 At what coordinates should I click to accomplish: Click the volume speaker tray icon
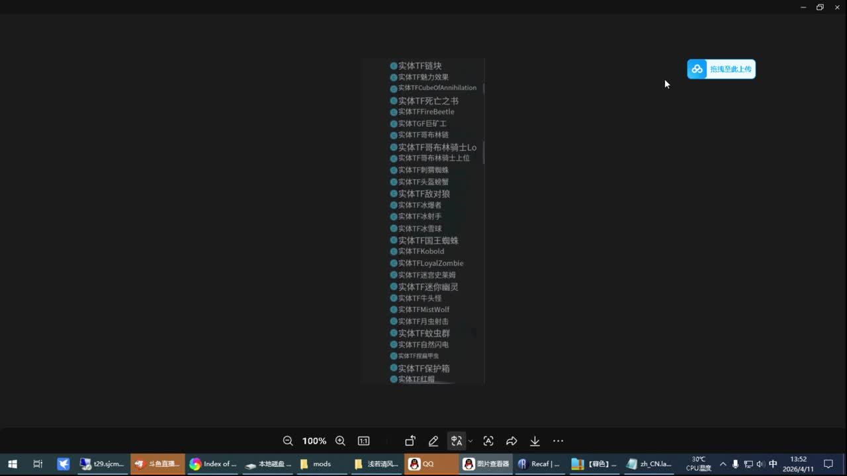point(760,464)
